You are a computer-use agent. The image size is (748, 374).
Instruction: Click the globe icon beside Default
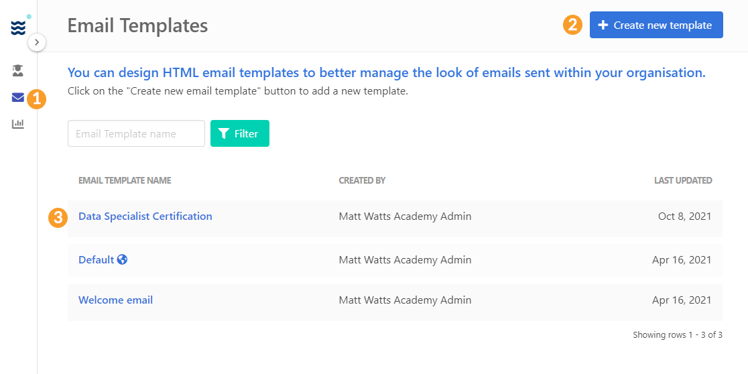(x=122, y=259)
